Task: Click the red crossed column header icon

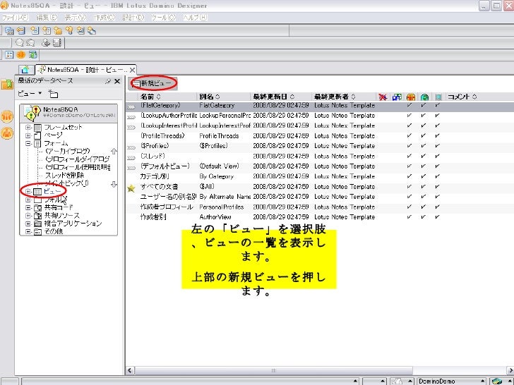Action: (383, 97)
